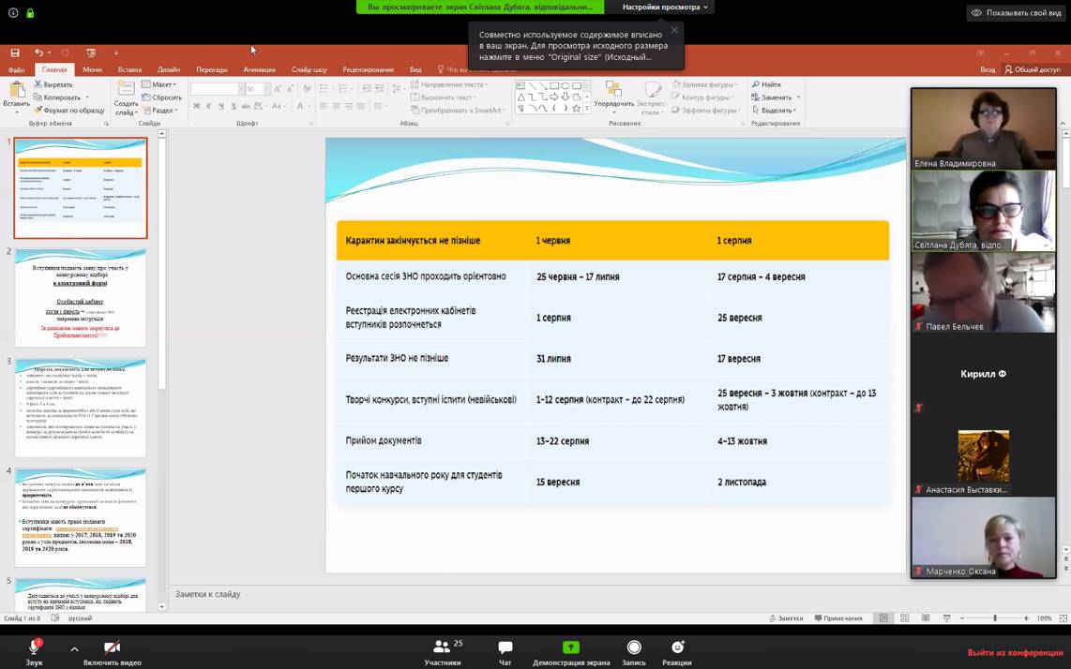Turn on camera with Включить видео
Screen dimensions: 1071x669
(112, 651)
